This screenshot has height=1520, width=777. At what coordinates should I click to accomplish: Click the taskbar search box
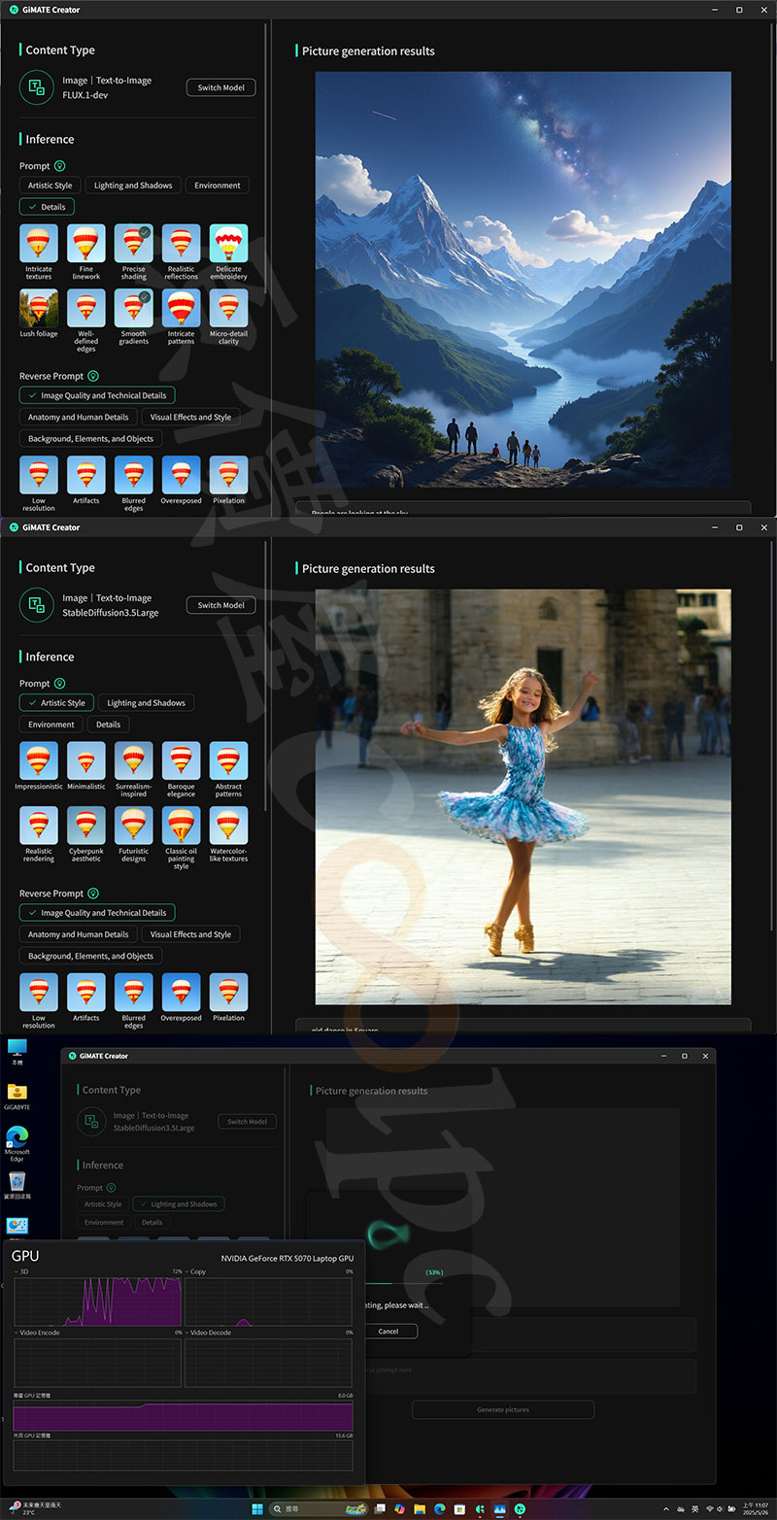pyautogui.click(x=301, y=1508)
